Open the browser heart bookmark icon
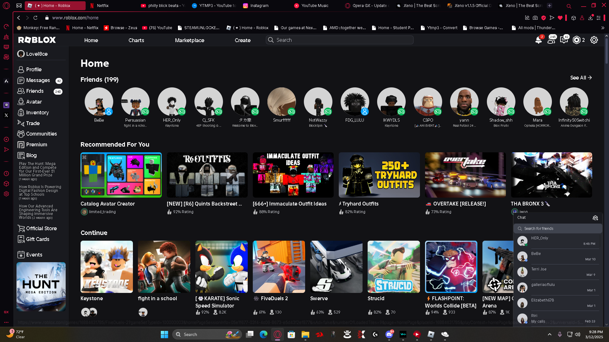Screen dimensions: 609x342 coord(560,18)
